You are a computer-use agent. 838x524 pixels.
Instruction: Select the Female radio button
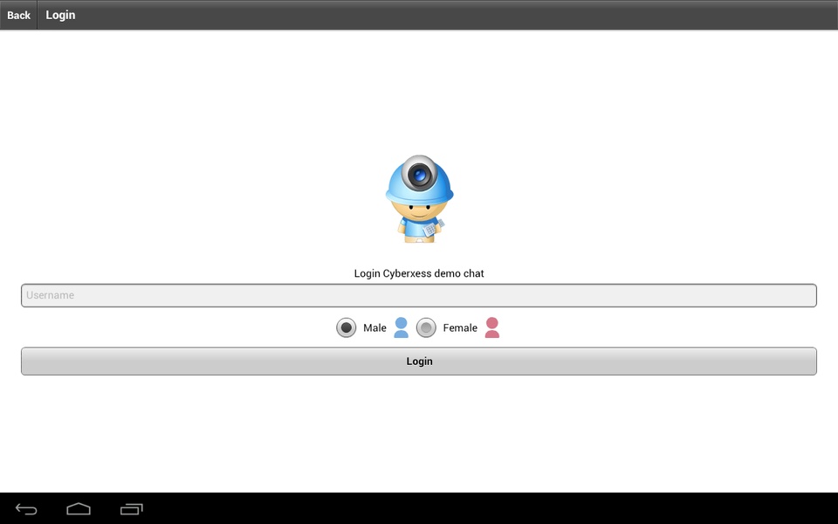tap(426, 327)
